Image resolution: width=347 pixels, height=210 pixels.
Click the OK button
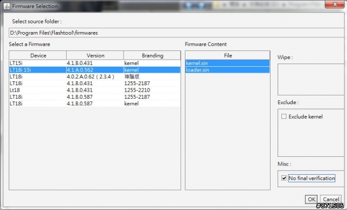click(x=311, y=199)
